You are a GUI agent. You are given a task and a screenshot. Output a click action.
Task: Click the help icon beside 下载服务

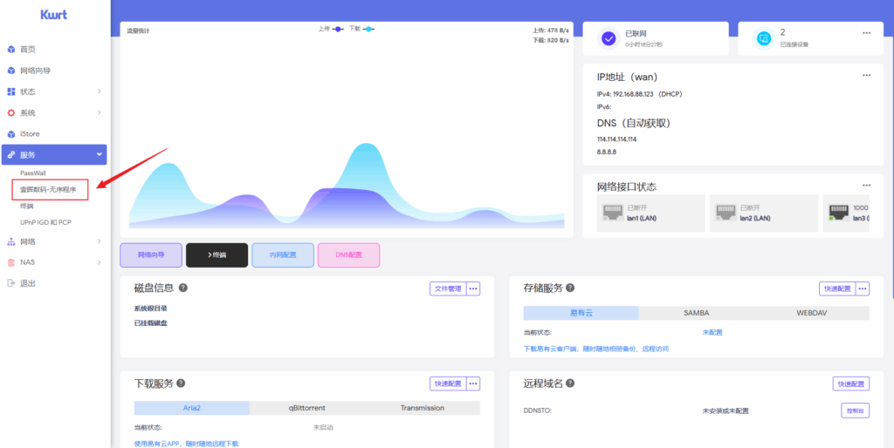click(182, 384)
